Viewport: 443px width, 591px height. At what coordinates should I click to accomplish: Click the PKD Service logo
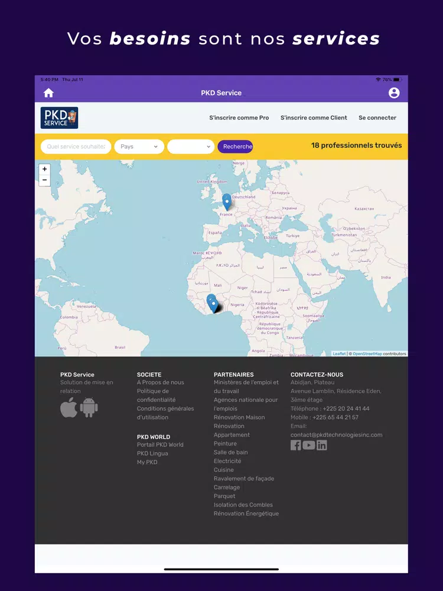point(59,118)
